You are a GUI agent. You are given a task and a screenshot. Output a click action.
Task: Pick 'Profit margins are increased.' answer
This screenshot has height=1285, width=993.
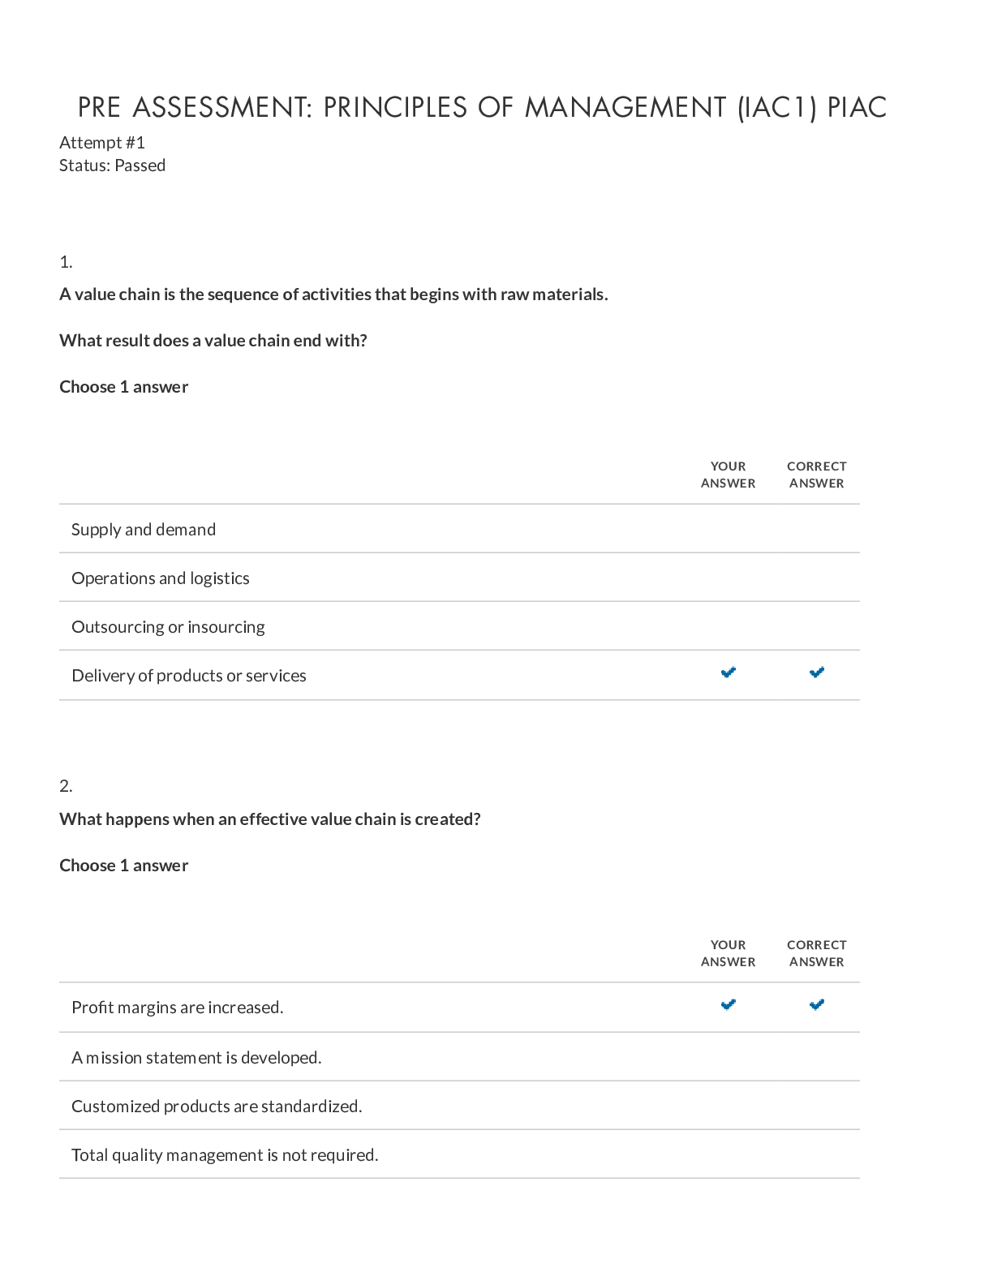pyautogui.click(x=459, y=1008)
